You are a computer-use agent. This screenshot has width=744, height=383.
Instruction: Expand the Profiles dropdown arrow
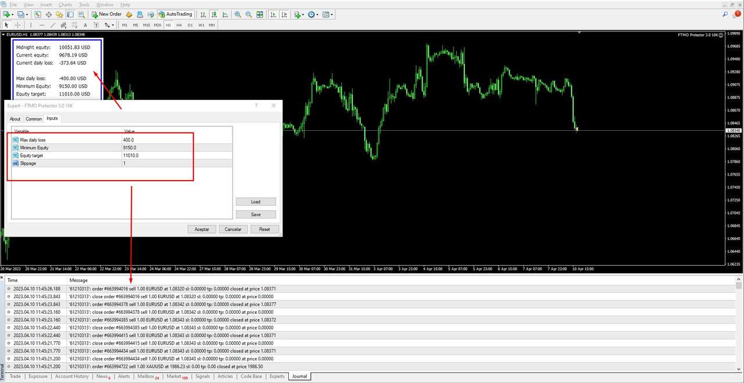point(27,14)
